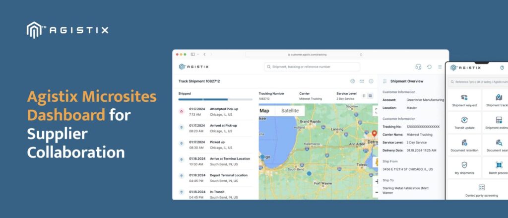508x218 pixels.
Task: Email the shipment with the envelope icon
Action: pyautogui.click(x=362, y=81)
